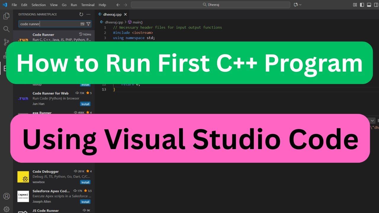Image resolution: width=379 pixels, height=213 pixels.
Task: Open the Search view in activity bar
Action: 6,29
